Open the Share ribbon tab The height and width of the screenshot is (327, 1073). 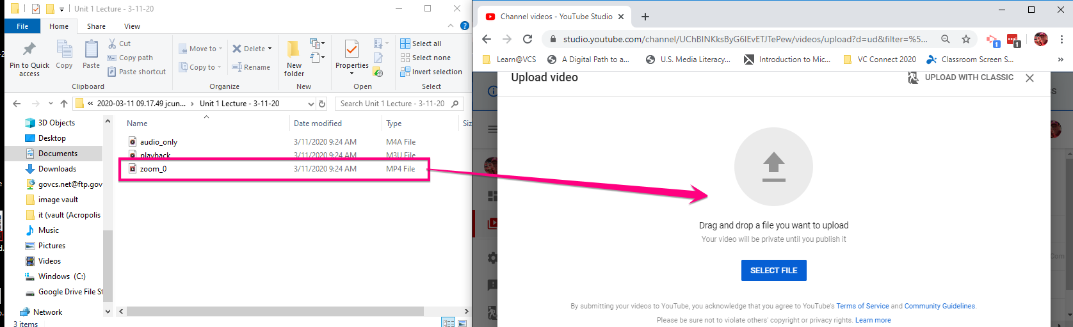coord(96,26)
